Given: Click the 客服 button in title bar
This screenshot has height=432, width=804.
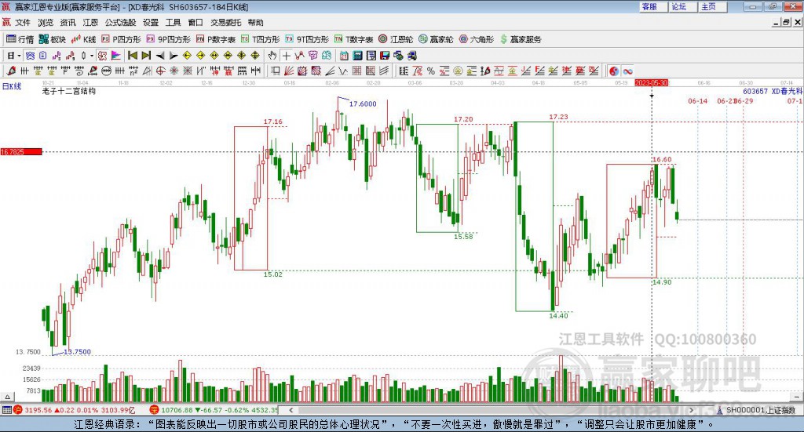Looking at the screenshot, I should (653, 6).
